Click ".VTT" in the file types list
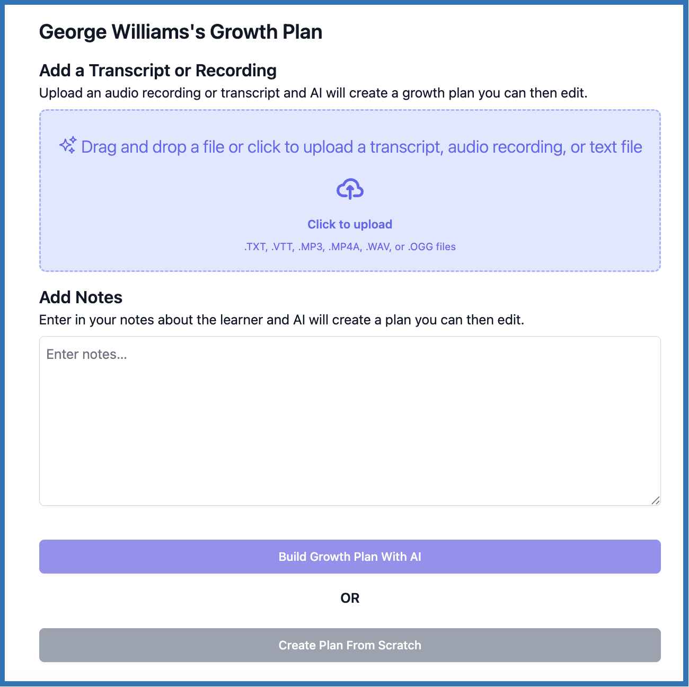 coord(282,247)
